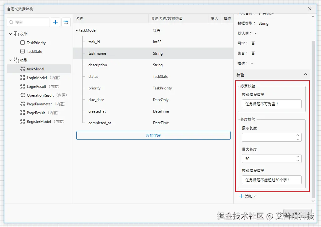
Task: Click the DateOnly data type cell
Action: 161,100
